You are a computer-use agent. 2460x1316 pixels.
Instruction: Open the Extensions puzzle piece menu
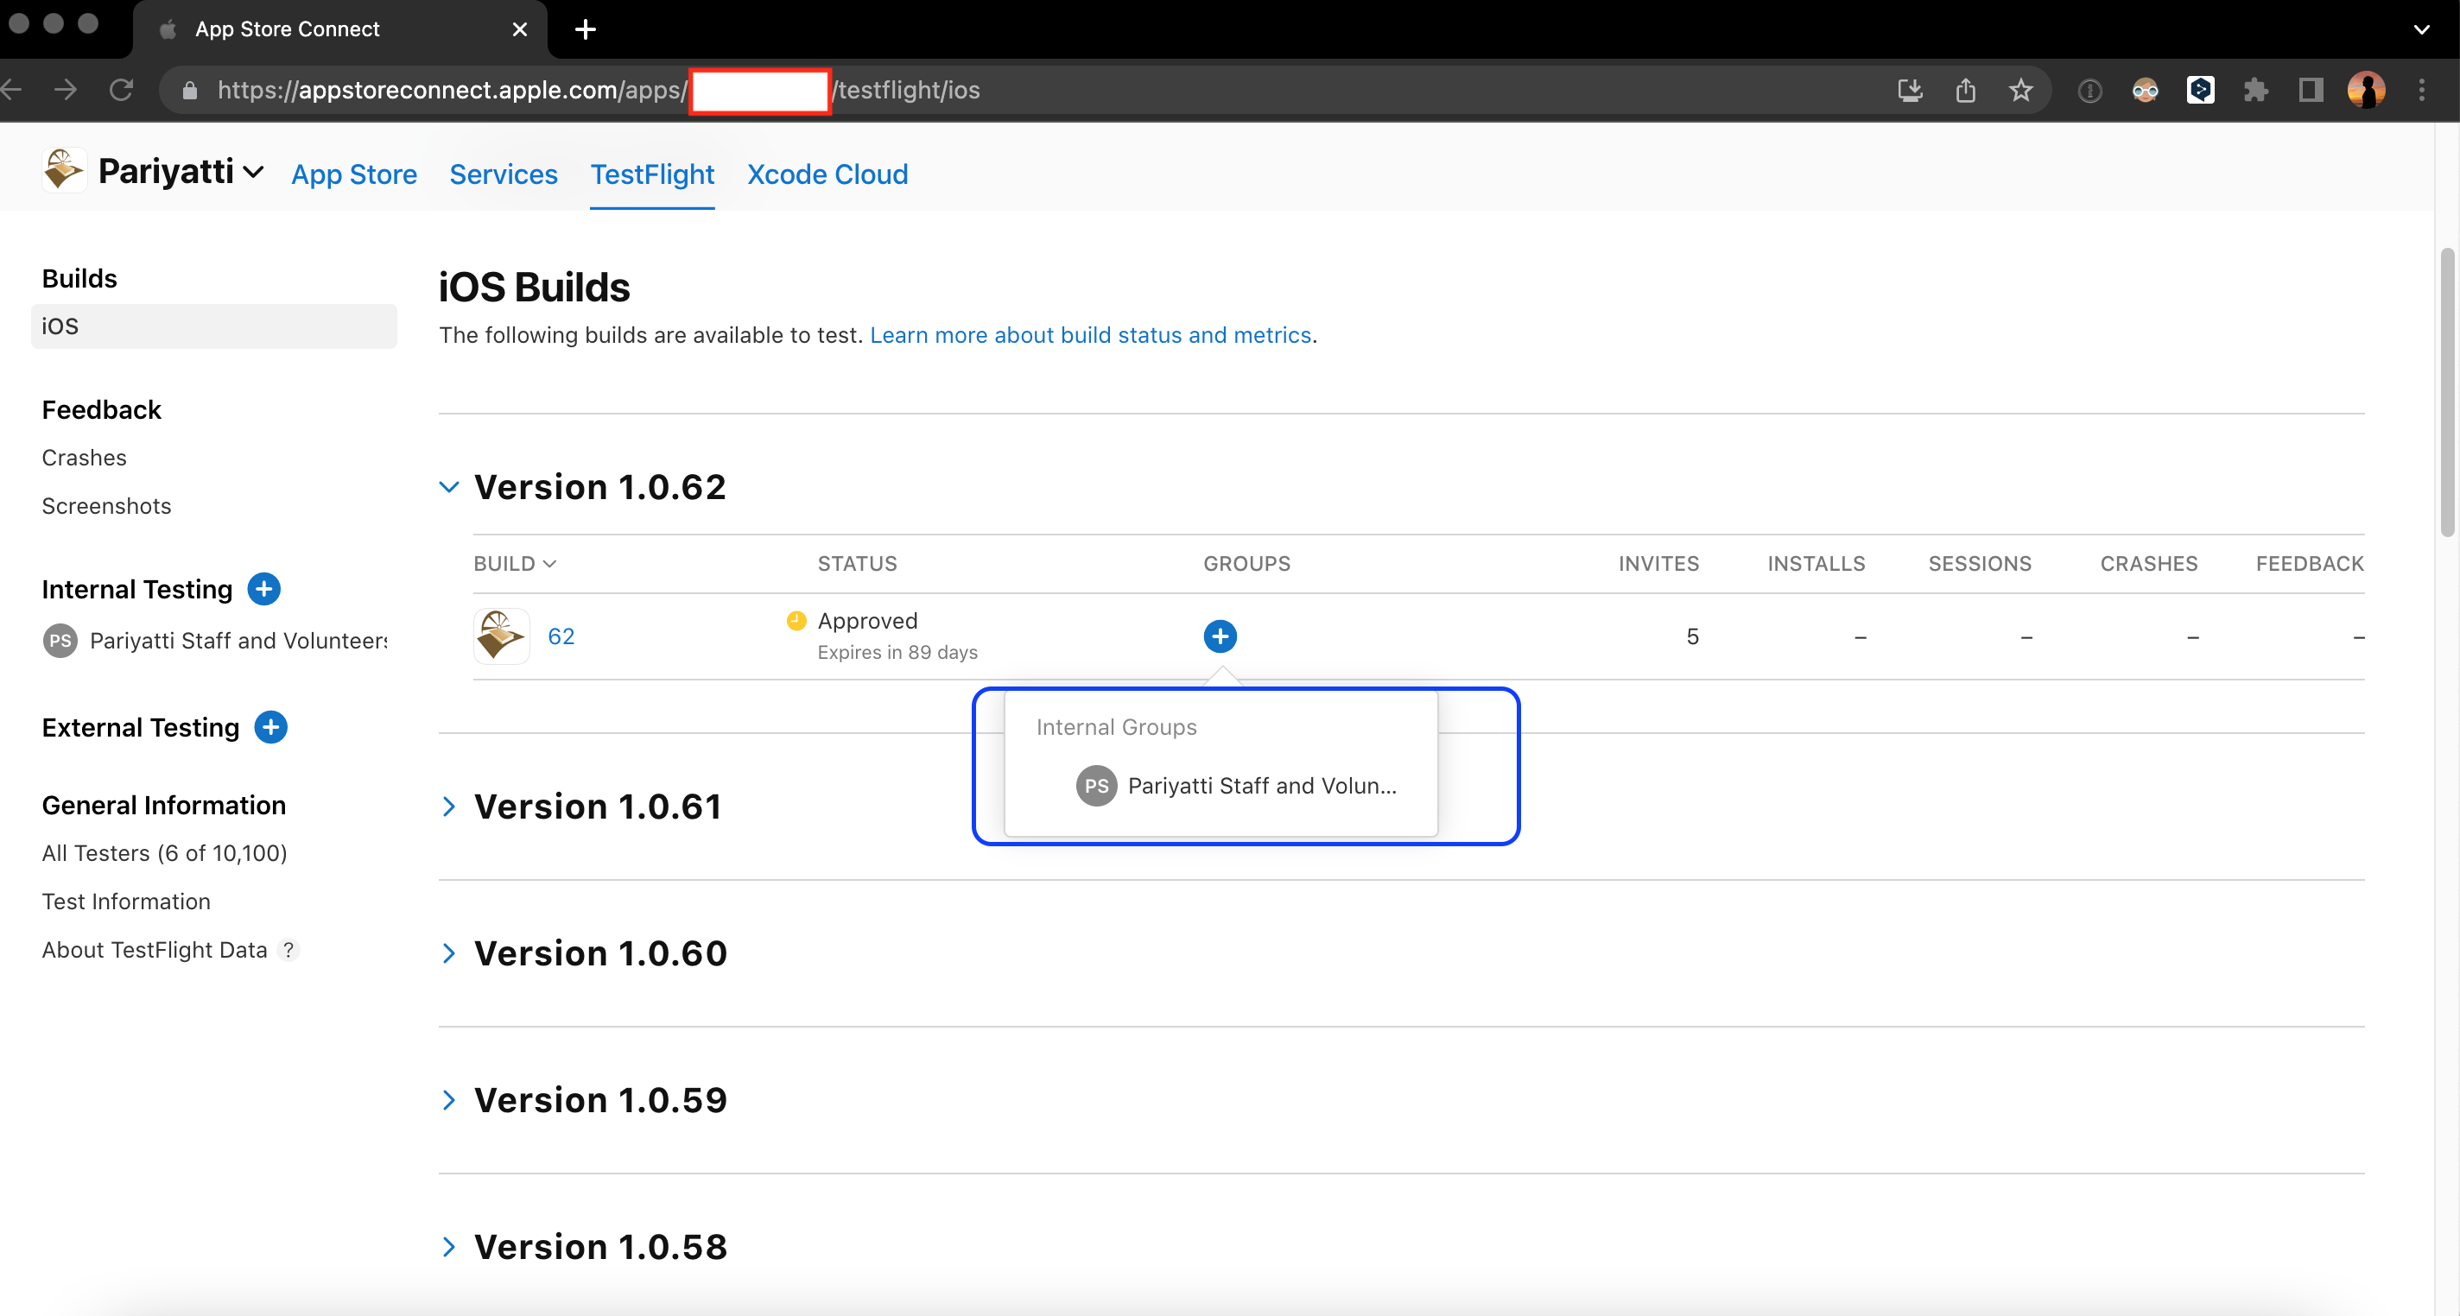pyautogui.click(x=2255, y=91)
